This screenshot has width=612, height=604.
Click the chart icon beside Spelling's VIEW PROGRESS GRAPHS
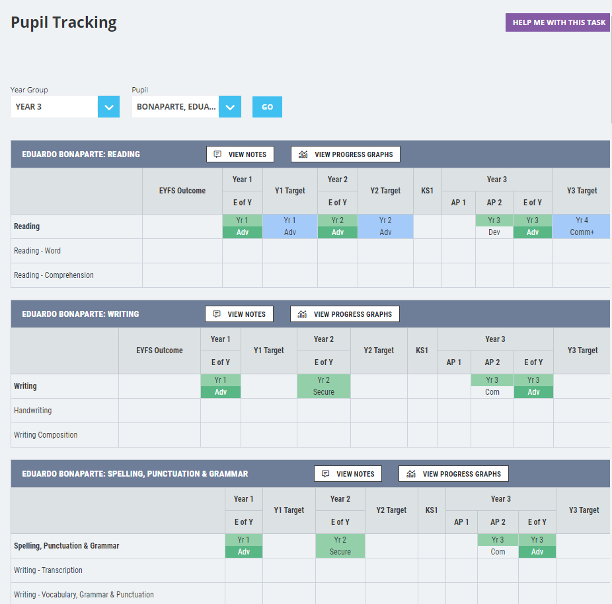[x=410, y=473]
